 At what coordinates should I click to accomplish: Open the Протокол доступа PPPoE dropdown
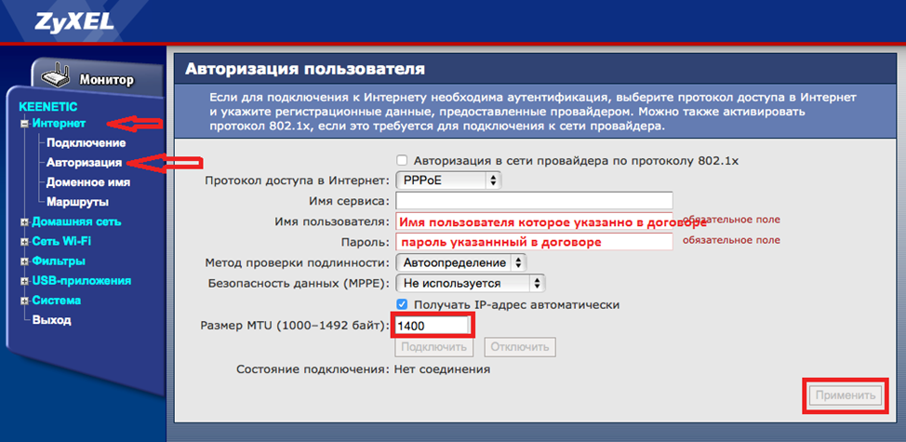click(449, 181)
